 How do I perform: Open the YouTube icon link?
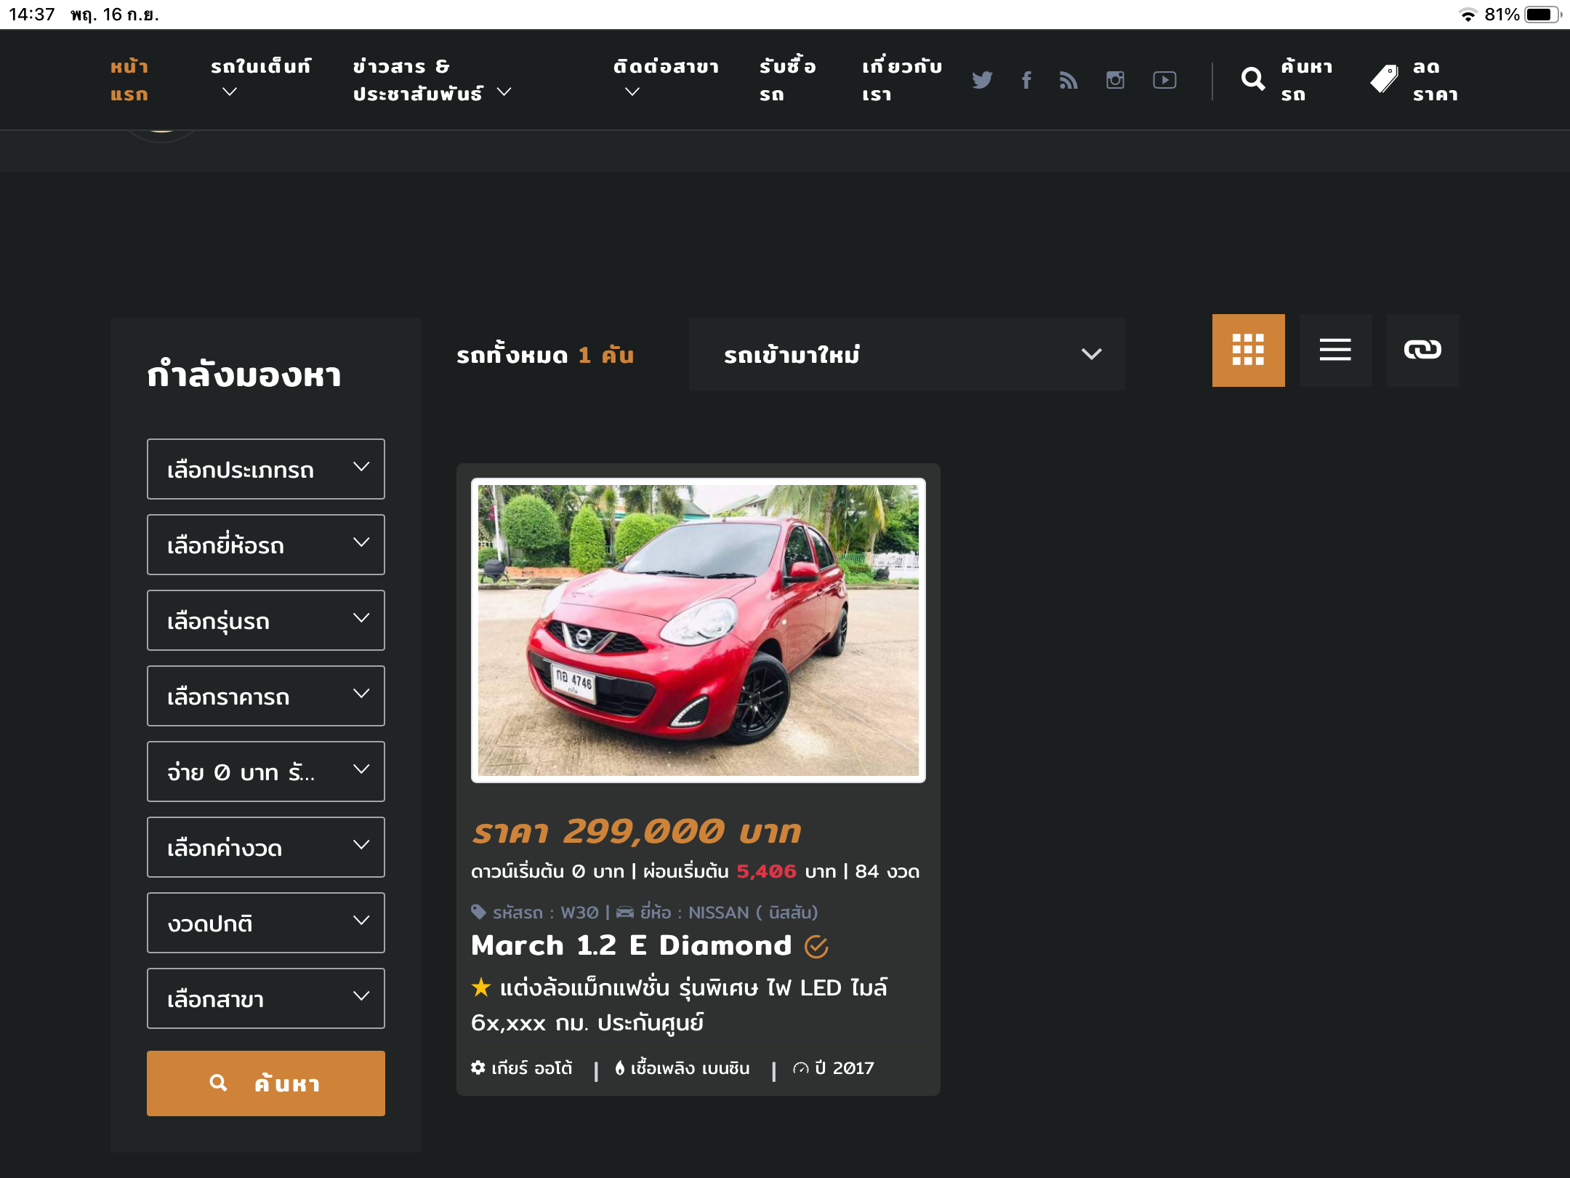point(1164,80)
